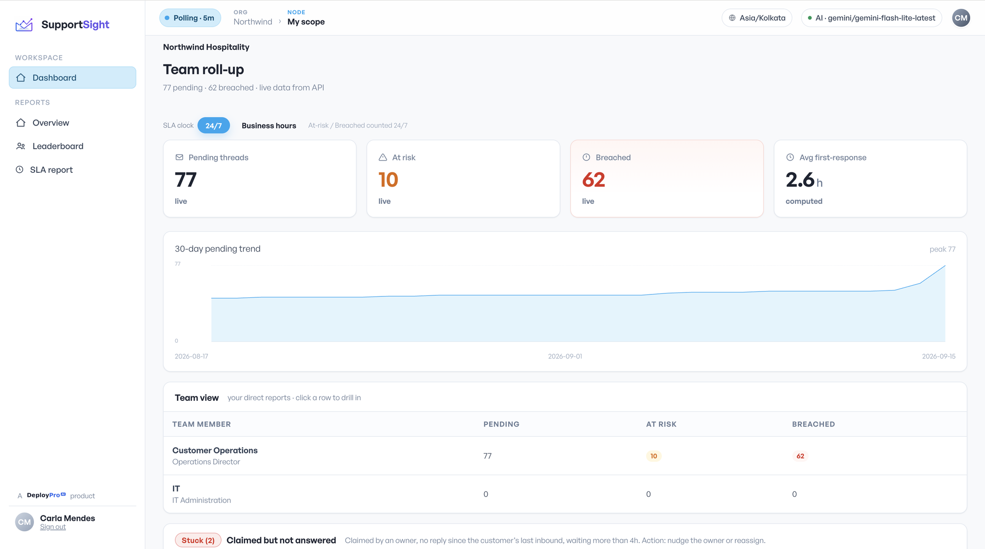This screenshot has height=549, width=985.
Task: Click the Overview house icon
Action: [x=21, y=123]
